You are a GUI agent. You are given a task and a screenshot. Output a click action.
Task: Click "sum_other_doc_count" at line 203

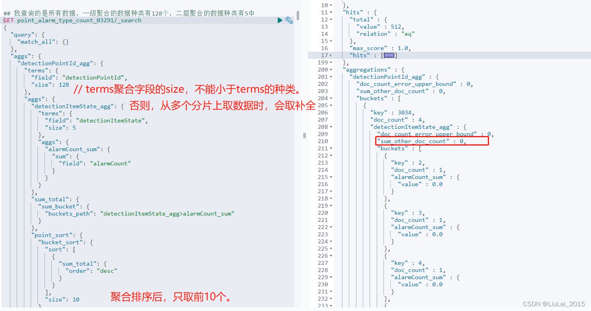399,91
